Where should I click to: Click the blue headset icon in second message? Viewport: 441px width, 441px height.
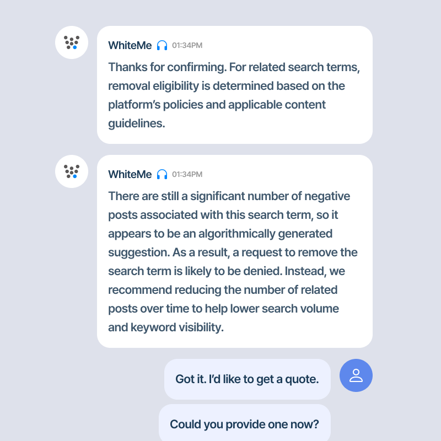coord(162,174)
